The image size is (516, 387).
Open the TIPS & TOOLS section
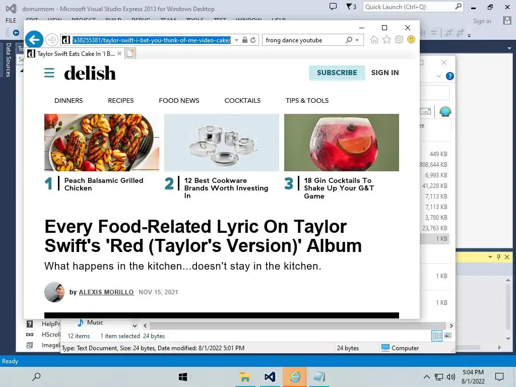(x=307, y=101)
